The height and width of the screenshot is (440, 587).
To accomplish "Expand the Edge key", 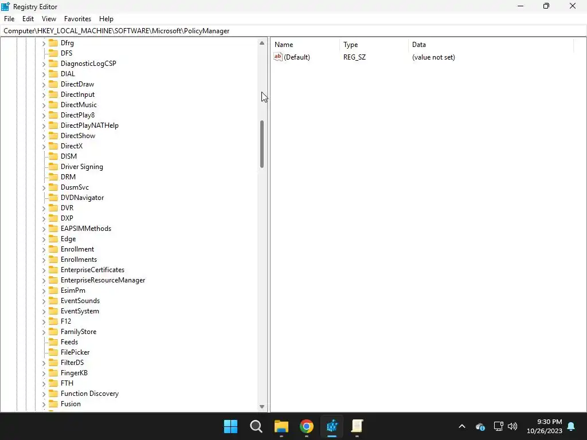I will [44, 239].
